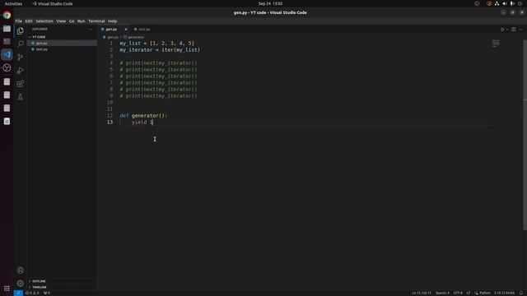
Task: Open the microphone icon in system tray
Action: 512,3
